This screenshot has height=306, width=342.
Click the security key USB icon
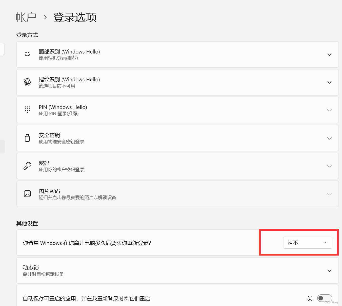[x=27, y=138]
